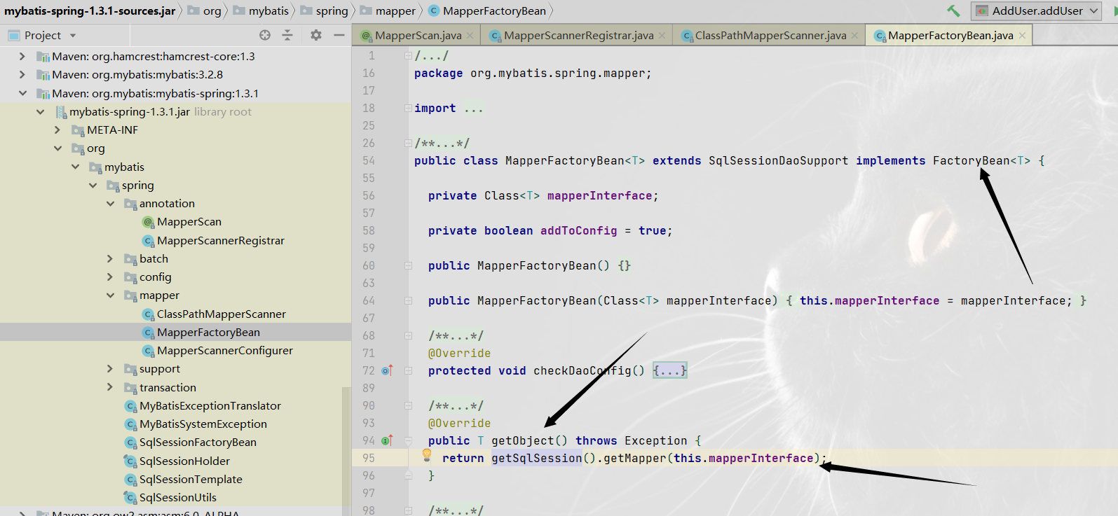
Task: Collapse the mybatis-spring-1.3.1.jar node
Action: (40, 111)
